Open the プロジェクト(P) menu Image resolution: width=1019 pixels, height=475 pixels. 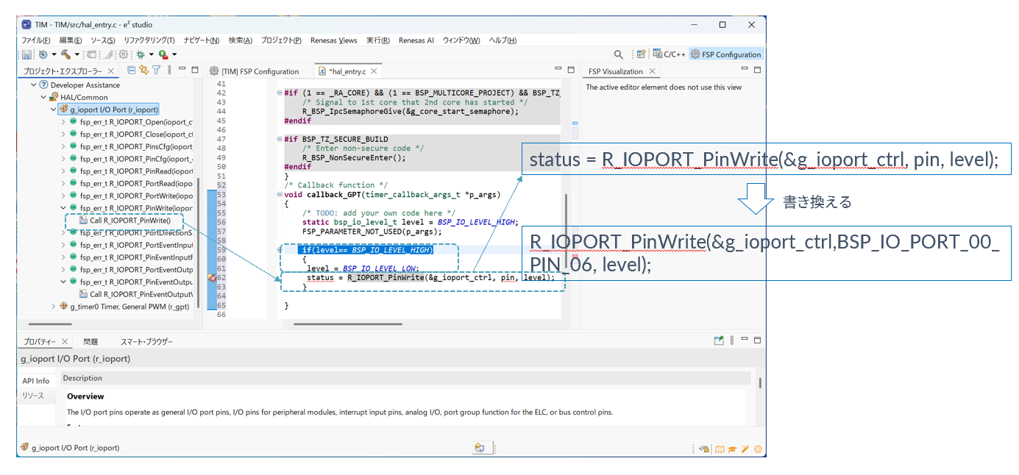click(281, 40)
